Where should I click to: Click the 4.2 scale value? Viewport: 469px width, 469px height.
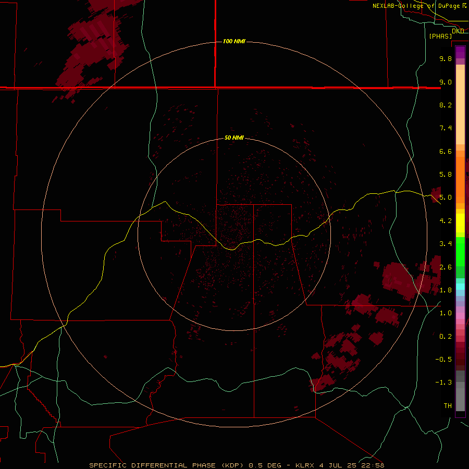446,221
